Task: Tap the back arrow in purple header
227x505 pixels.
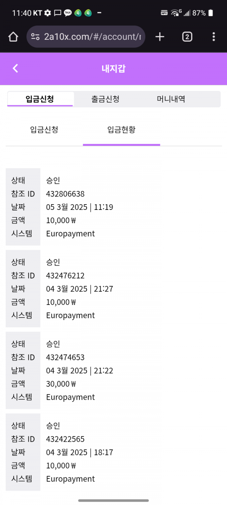Action: (15, 68)
